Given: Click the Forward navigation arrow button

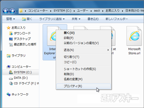Looking at the screenshot, I should pyautogui.click(x=12, y=11).
